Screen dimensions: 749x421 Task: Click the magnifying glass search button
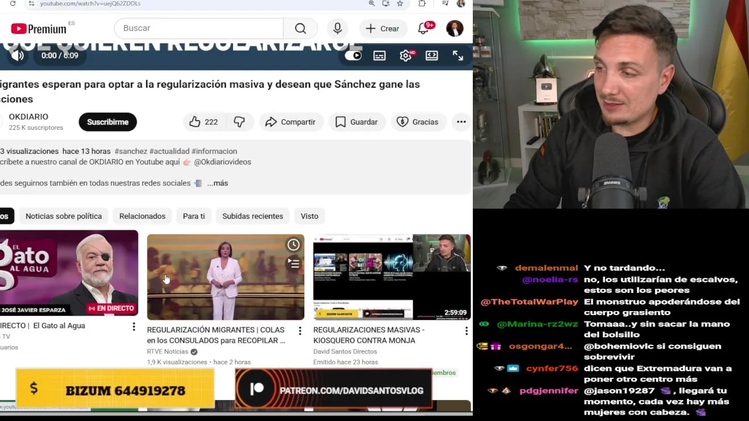(x=300, y=28)
